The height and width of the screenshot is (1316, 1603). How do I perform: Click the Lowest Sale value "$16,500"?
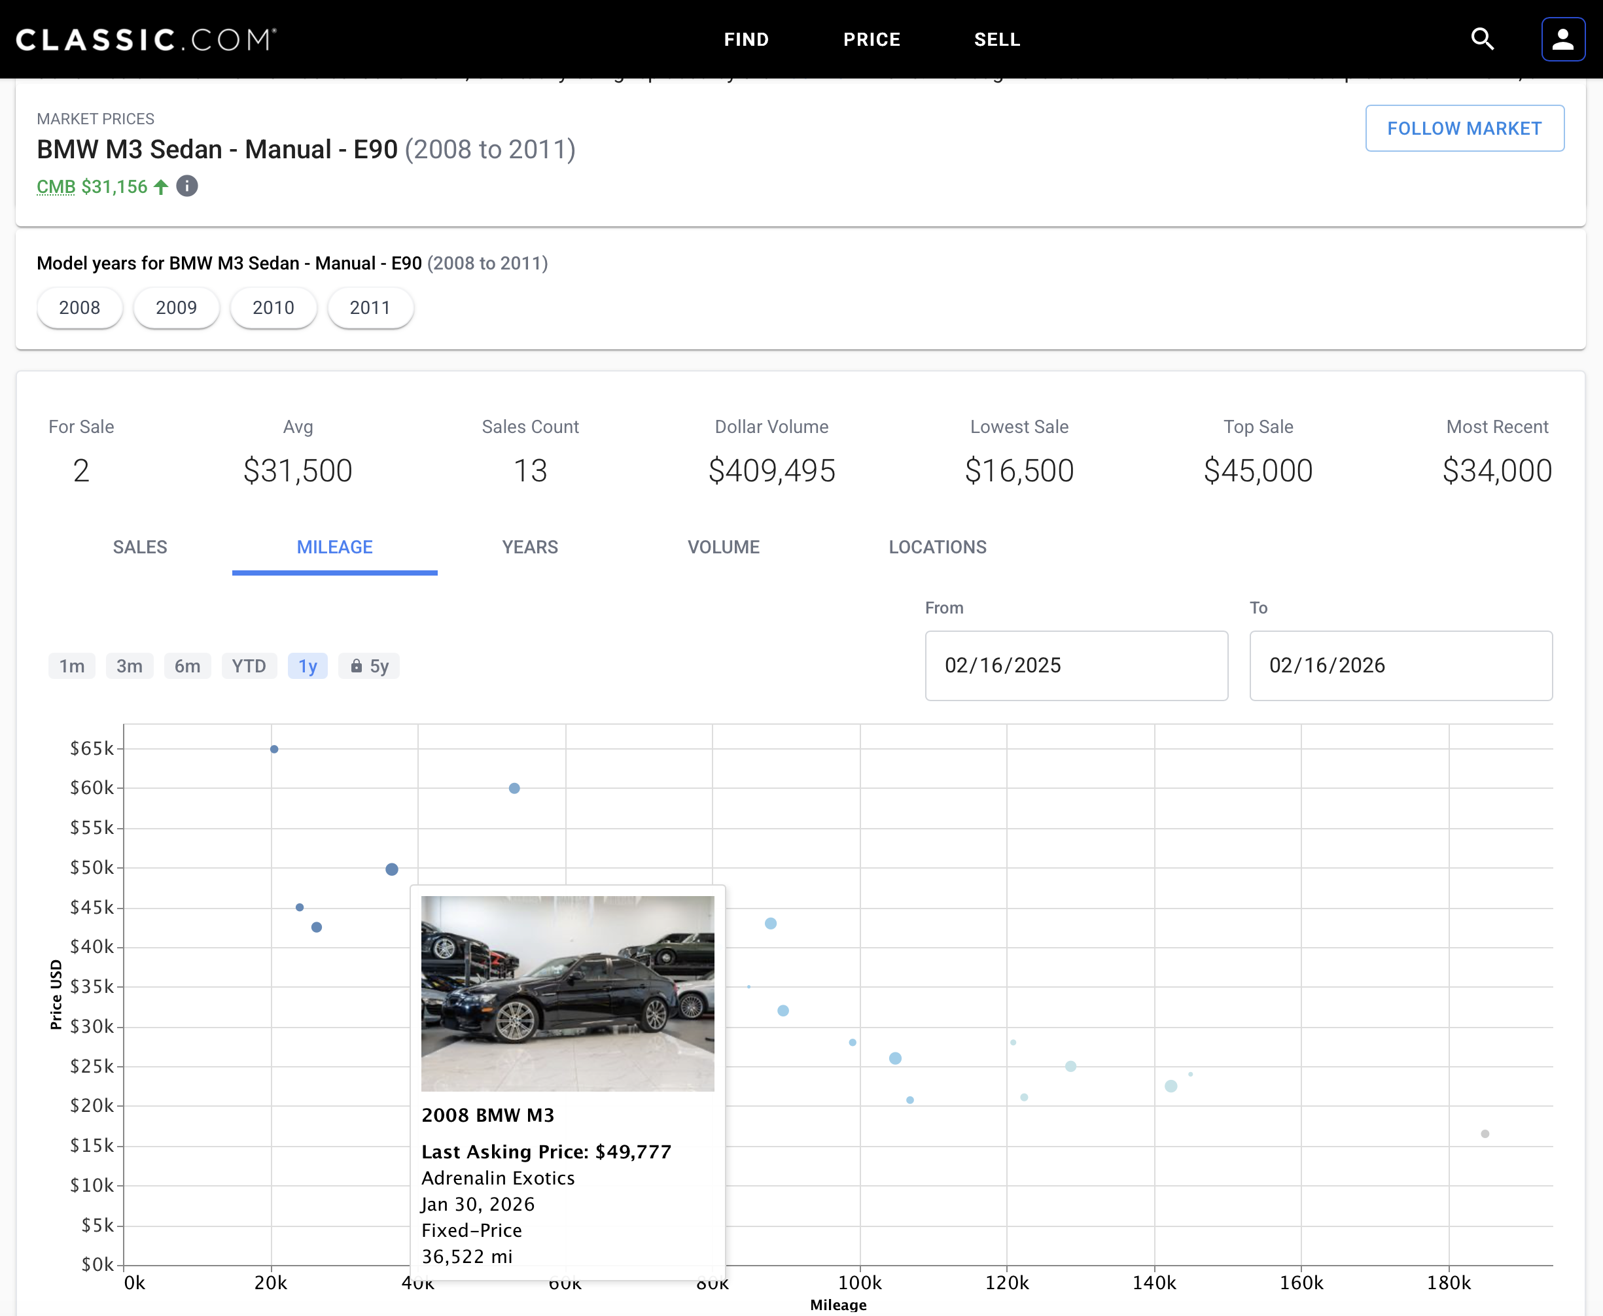pyautogui.click(x=1019, y=471)
